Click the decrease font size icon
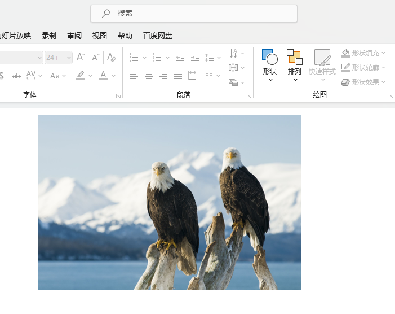 click(96, 57)
